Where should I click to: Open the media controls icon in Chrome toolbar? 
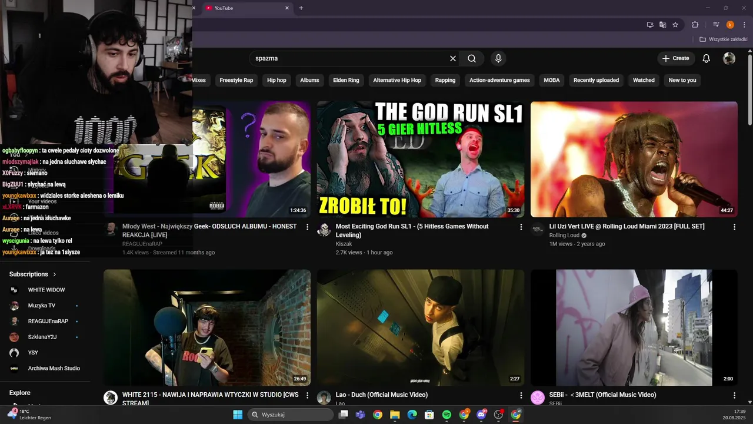coord(716,25)
